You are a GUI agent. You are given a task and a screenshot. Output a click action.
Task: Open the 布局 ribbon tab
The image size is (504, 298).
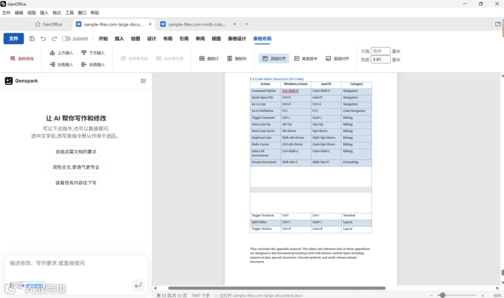coord(167,39)
